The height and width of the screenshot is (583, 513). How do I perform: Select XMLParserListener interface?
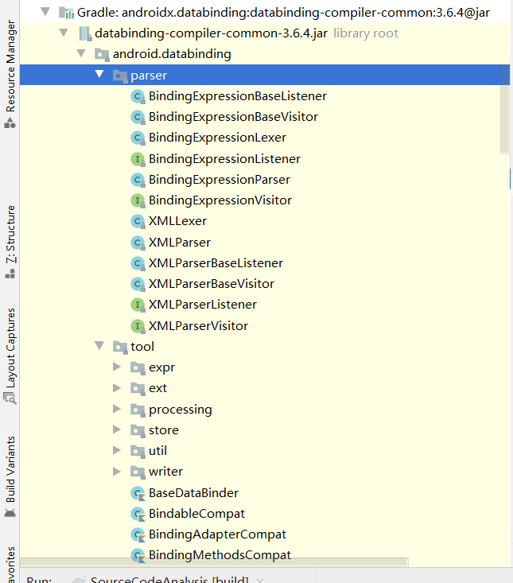coord(203,305)
